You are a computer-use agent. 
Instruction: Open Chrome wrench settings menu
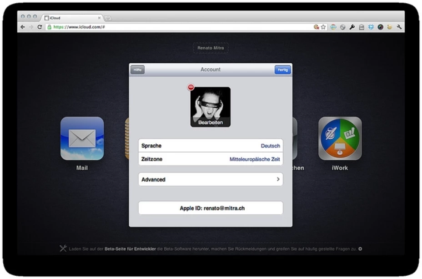pos(399,27)
